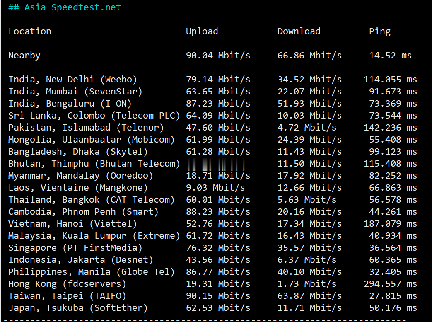
Task: Select Nearby upload value "90.04 Mbit/s"
Action: tap(218, 56)
